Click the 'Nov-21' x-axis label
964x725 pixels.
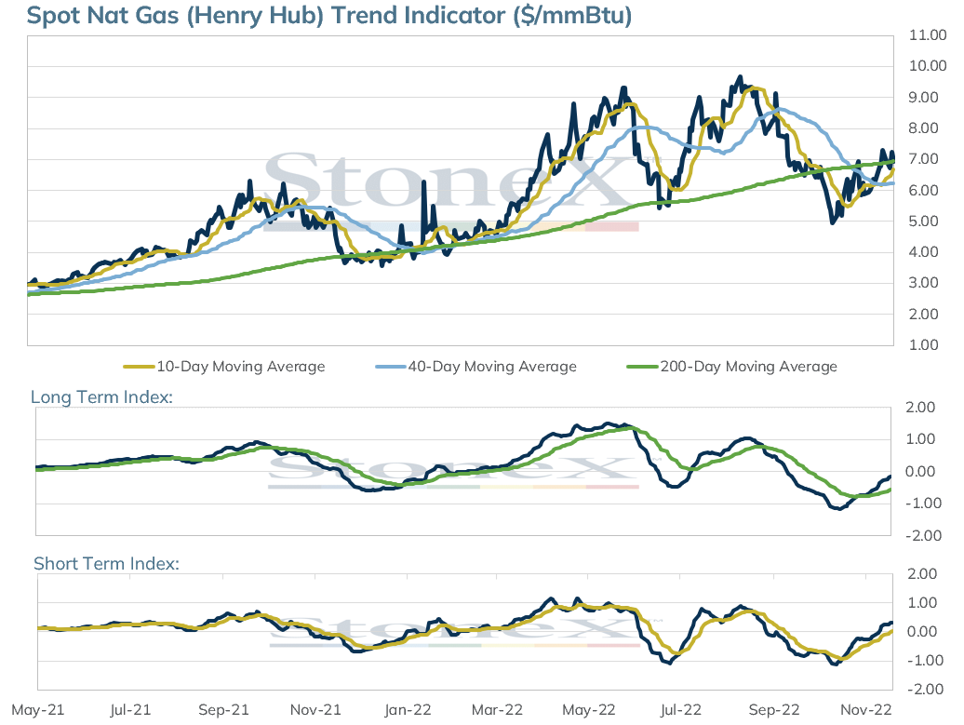(315, 709)
